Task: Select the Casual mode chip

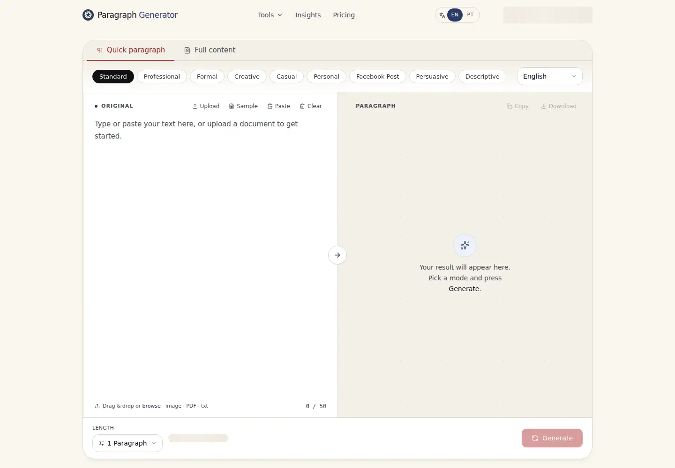Action: (x=286, y=76)
